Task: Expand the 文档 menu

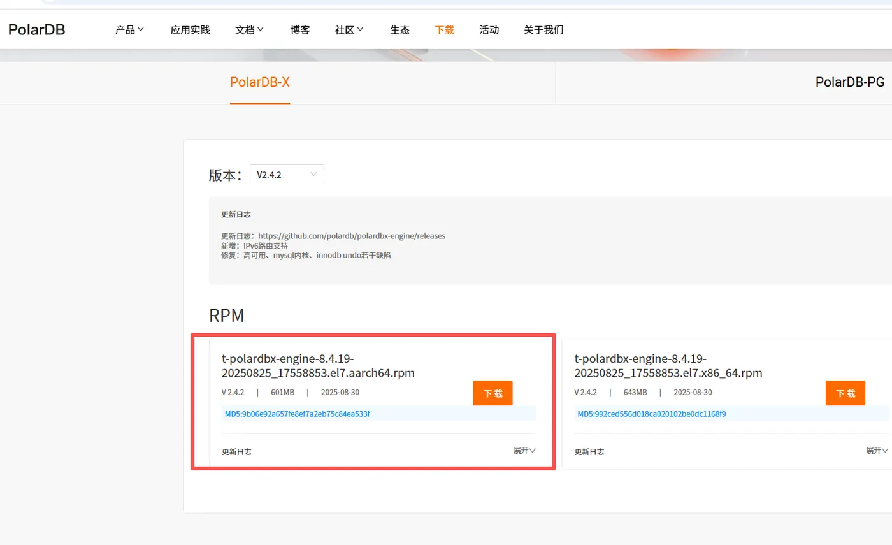Action: click(x=250, y=29)
